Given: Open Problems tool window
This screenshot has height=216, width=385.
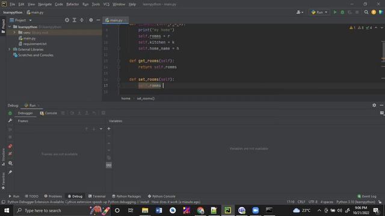Looking at the screenshot, I should (53, 196).
